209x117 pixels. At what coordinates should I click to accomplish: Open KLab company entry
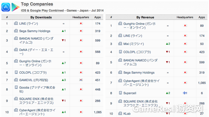point(127,114)
